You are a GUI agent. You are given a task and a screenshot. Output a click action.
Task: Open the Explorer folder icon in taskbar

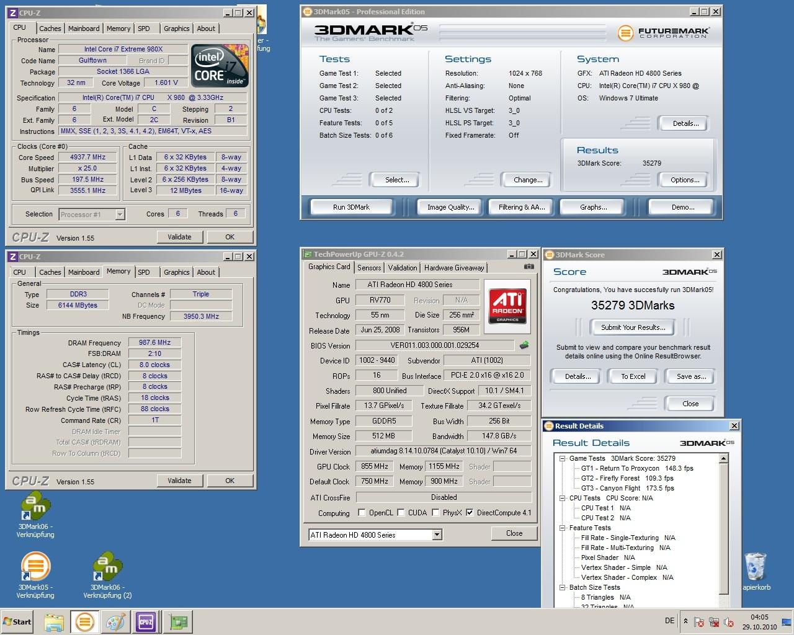[x=54, y=622]
